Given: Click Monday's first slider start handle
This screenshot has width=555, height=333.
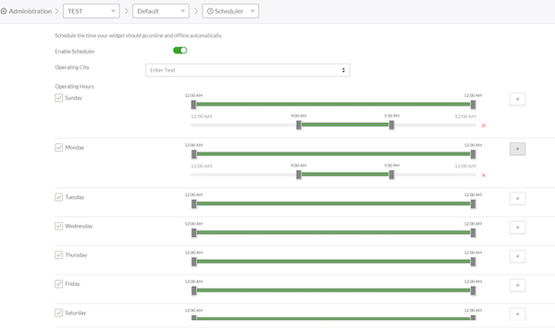Looking at the screenshot, I should click(x=194, y=154).
